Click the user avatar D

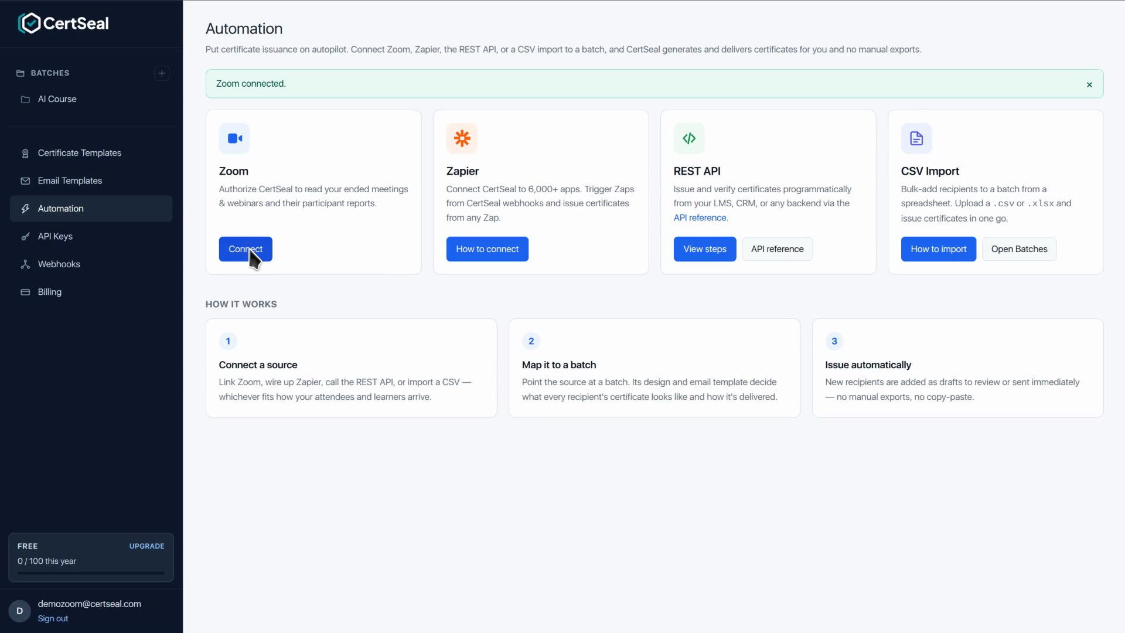19,611
